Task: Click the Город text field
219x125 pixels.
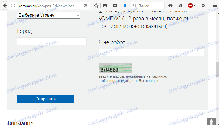Action: pyautogui.click(x=52, y=41)
